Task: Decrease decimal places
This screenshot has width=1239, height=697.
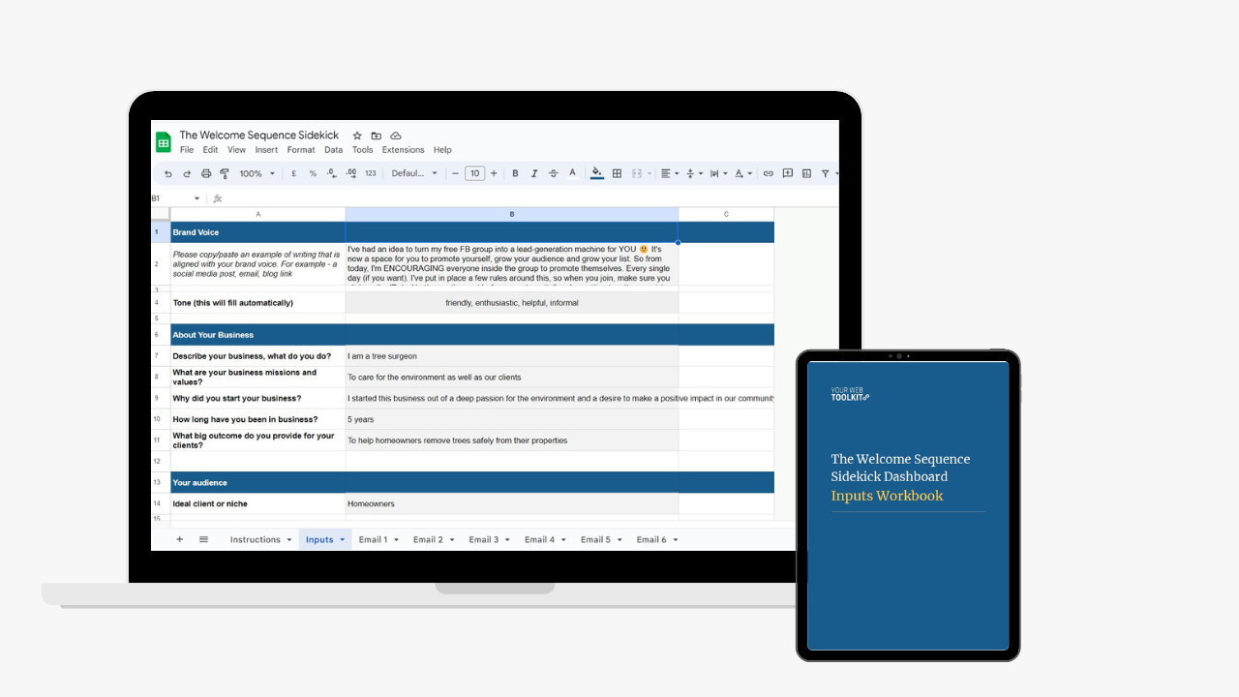Action: [332, 174]
